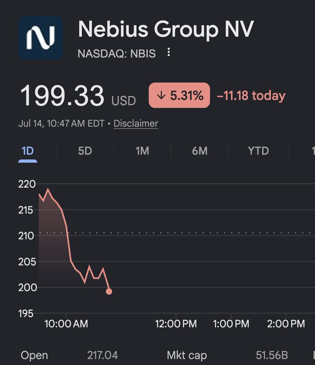
Task: Open the three-dot more options menu
Action: click(169, 53)
